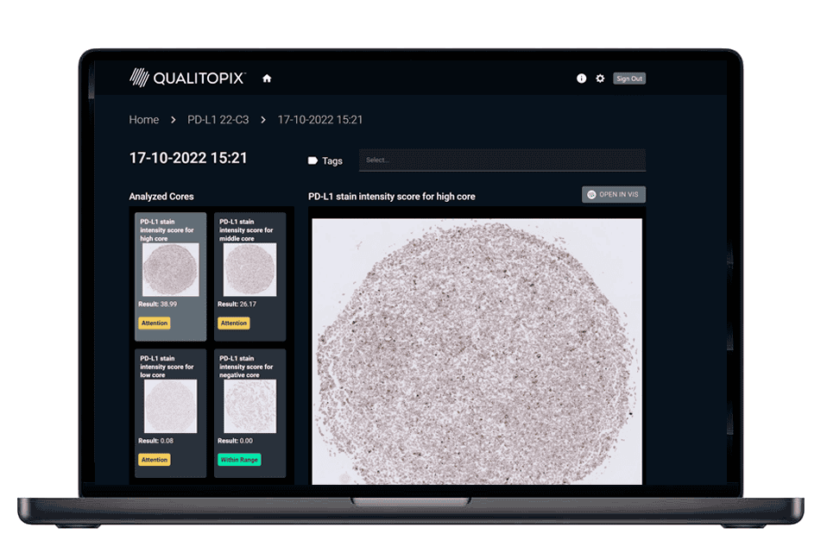
Task: Select the negative core thumbnail
Action: point(249,405)
